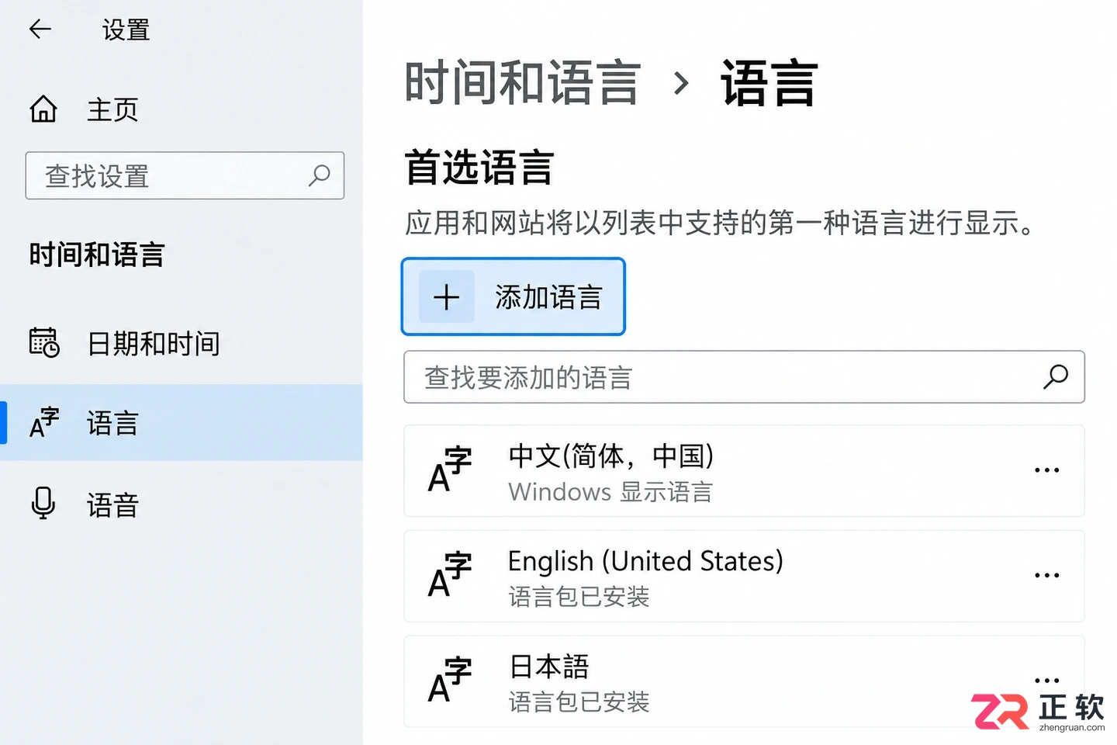Focus the 查找设置 search box

click(x=185, y=175)
